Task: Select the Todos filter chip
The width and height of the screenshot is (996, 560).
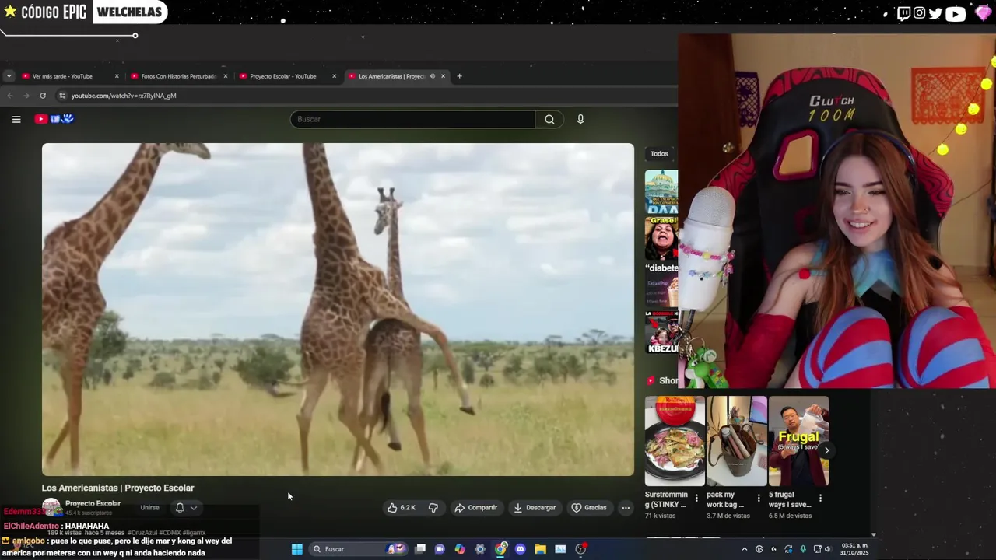Action: 659,154
